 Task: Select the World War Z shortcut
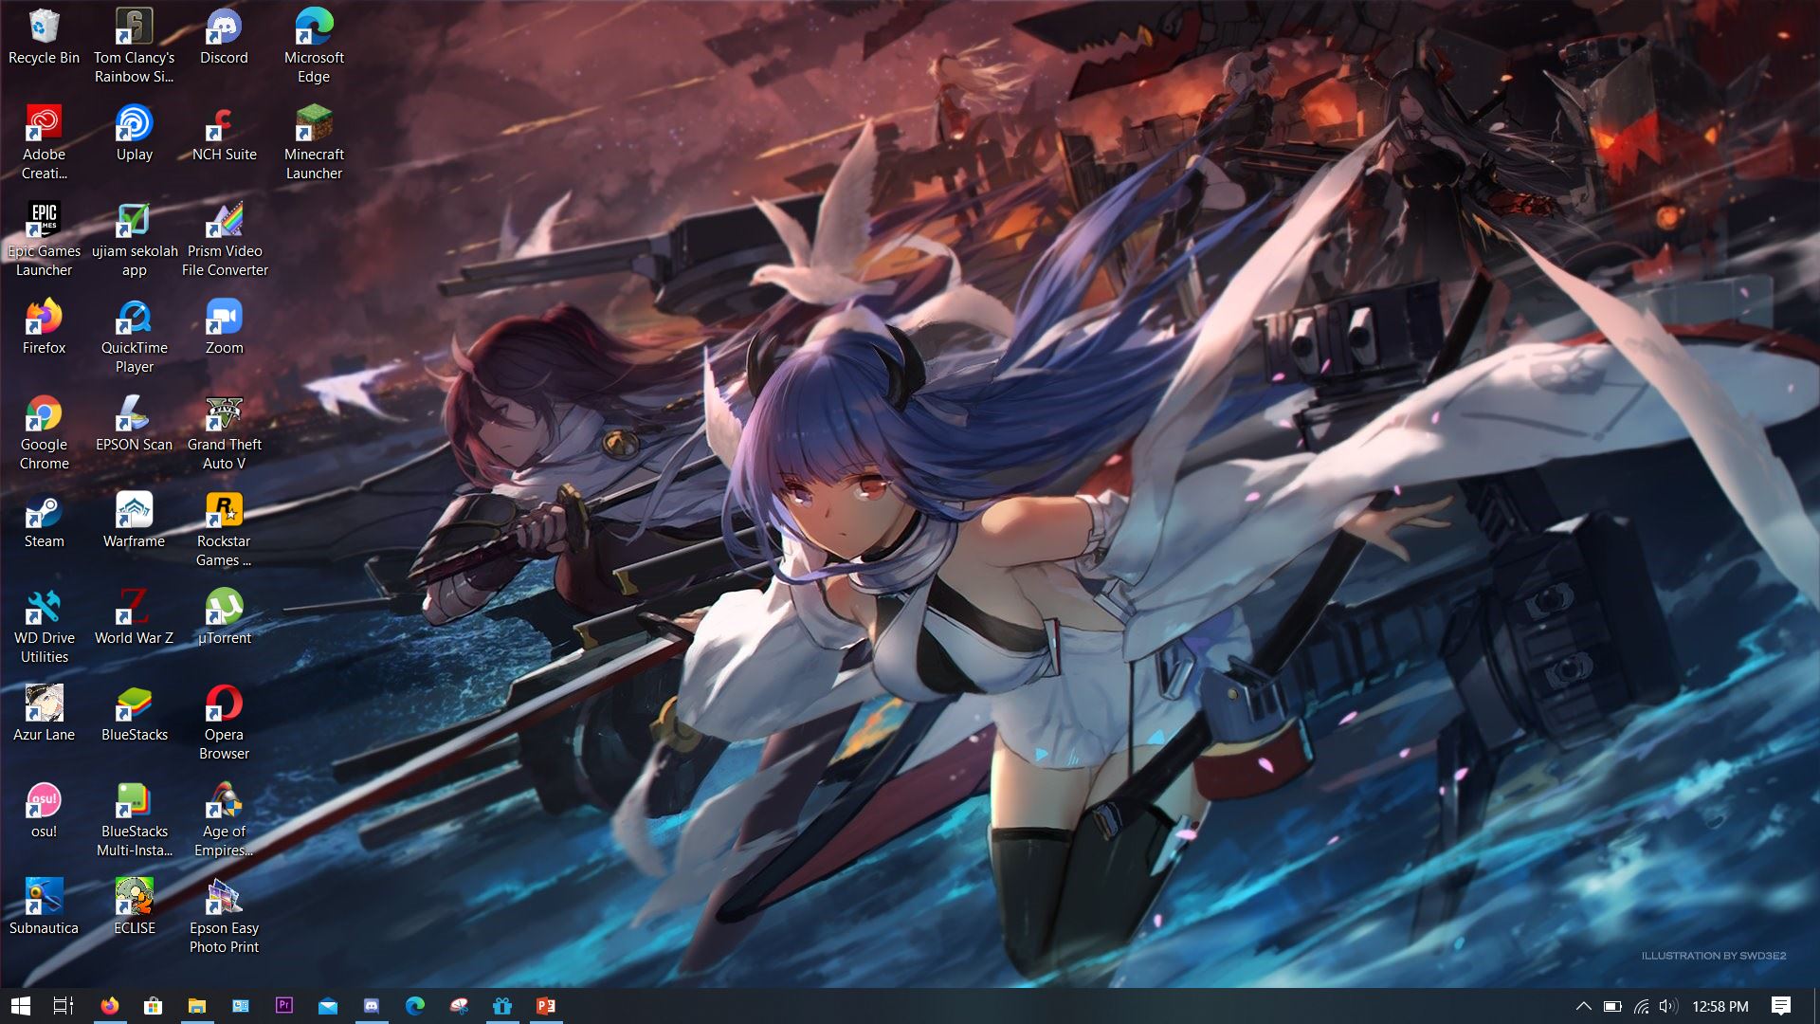pyautogui.click(x=134, y=617)
